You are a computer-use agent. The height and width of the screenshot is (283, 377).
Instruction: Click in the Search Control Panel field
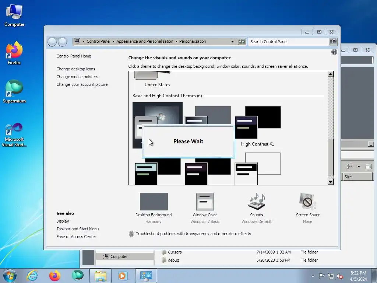pos(289,42)
